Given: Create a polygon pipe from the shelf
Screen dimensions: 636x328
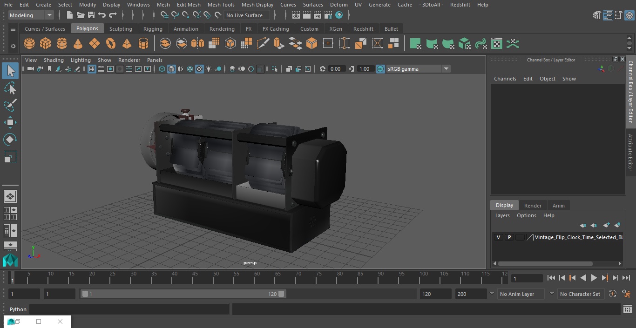Looking at the screenshot, I should (143, 44).
